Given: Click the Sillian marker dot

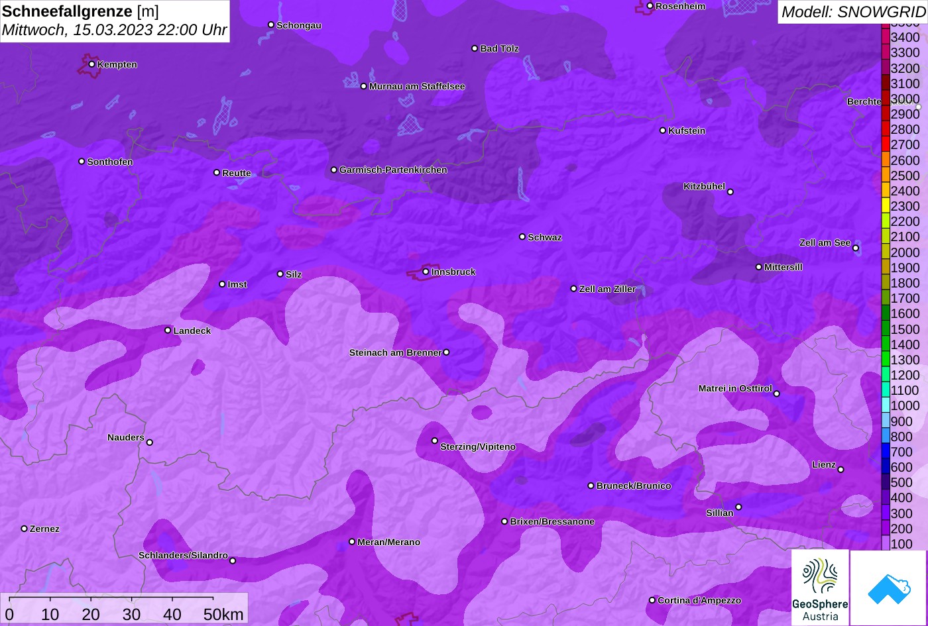Looking at the screenshot, I should pos(738,507).
